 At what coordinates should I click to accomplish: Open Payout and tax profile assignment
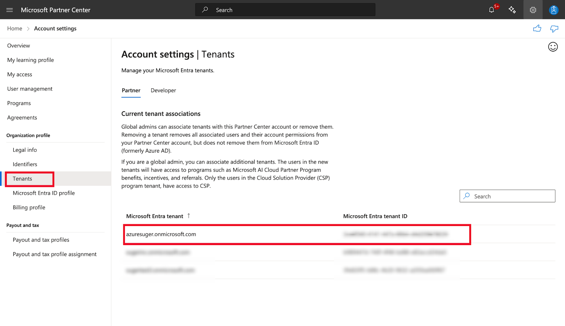coord(55,254)
